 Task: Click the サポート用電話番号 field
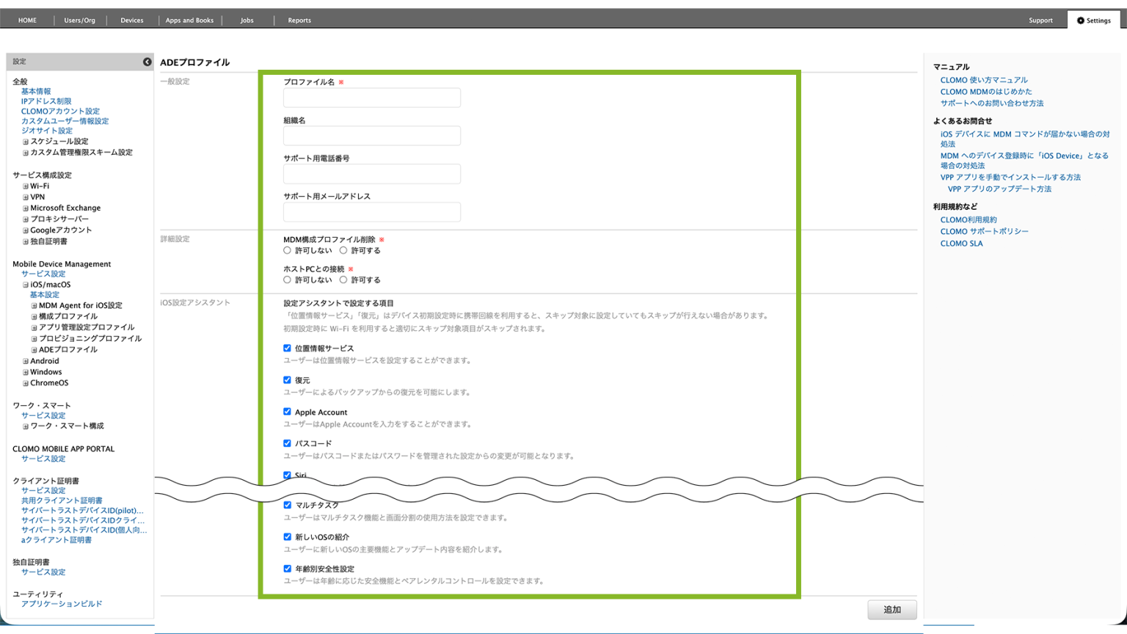pyautogui.click(x=372, y=174)
